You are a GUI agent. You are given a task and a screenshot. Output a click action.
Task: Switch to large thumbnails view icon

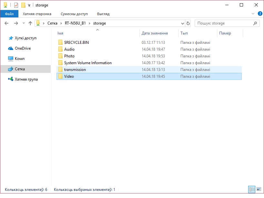[259, 189]
